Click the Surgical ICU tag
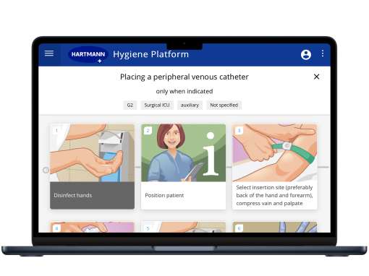Viewport: 369px width, 276px height. point(157,105)
